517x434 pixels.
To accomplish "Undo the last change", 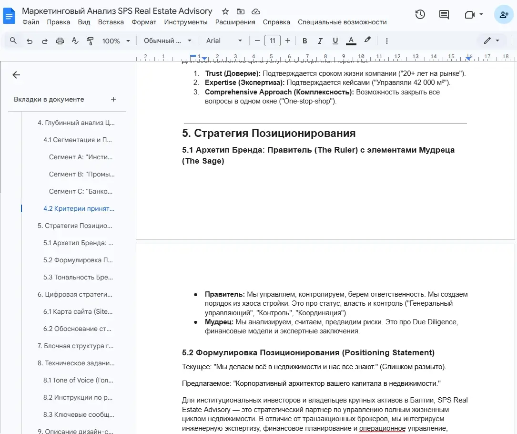I will [x=29, y=41].
